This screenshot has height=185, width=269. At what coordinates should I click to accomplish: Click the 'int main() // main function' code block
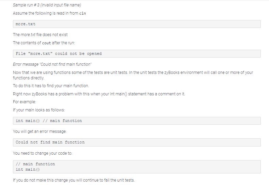[x=137, y=121]
